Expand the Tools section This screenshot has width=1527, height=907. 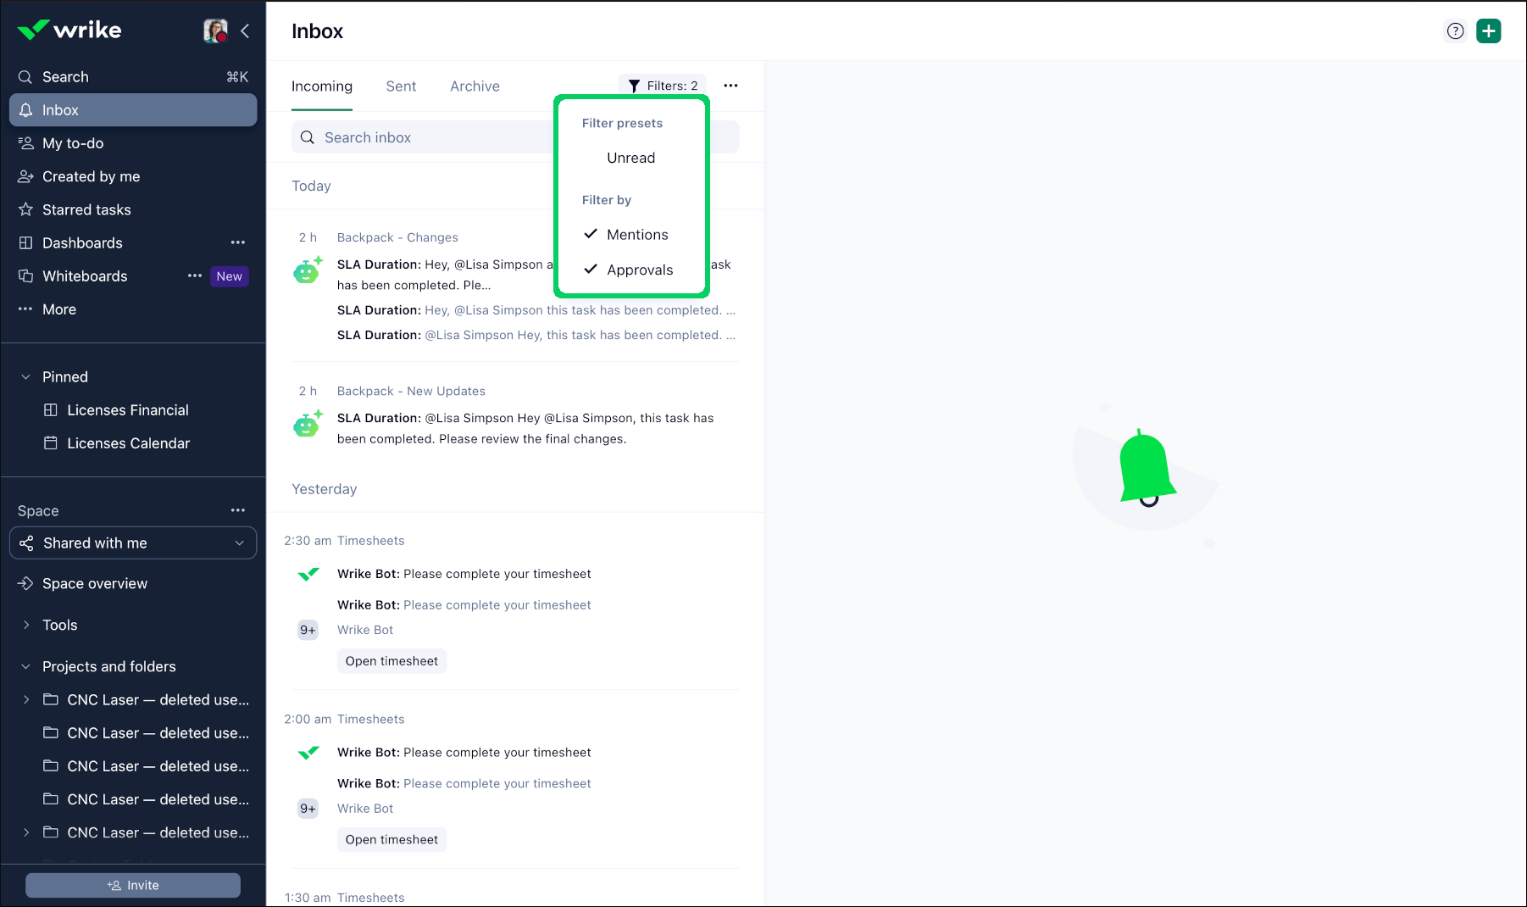pos(25,625)
